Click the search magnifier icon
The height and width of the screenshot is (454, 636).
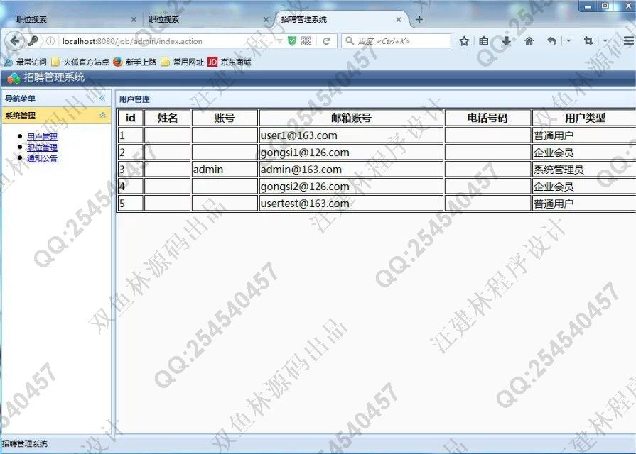tap(349, 41)
